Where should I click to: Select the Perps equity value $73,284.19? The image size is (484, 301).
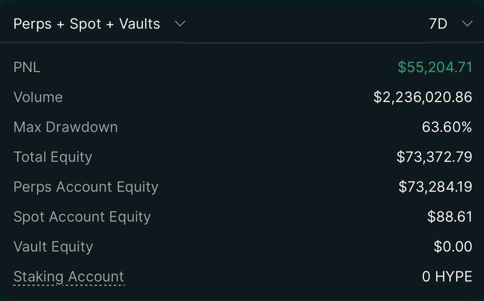tap(435, 187)
